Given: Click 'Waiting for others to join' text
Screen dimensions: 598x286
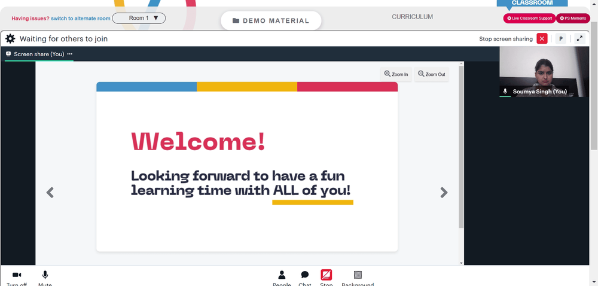Looking at the screenshot, I should 64,38.
